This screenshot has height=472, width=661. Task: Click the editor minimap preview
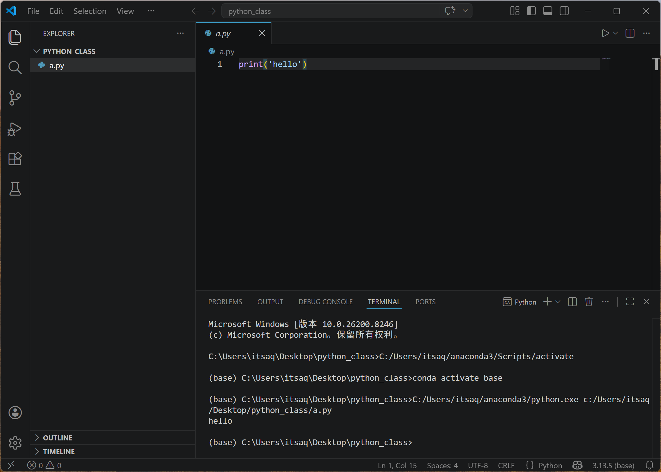pyautogui.click(x=607, y=59)
